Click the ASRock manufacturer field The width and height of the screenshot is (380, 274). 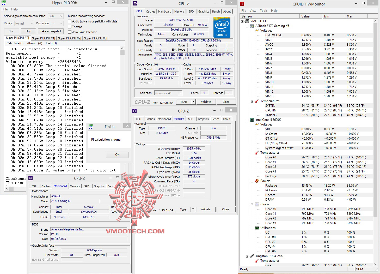click(x=89, y=196)
